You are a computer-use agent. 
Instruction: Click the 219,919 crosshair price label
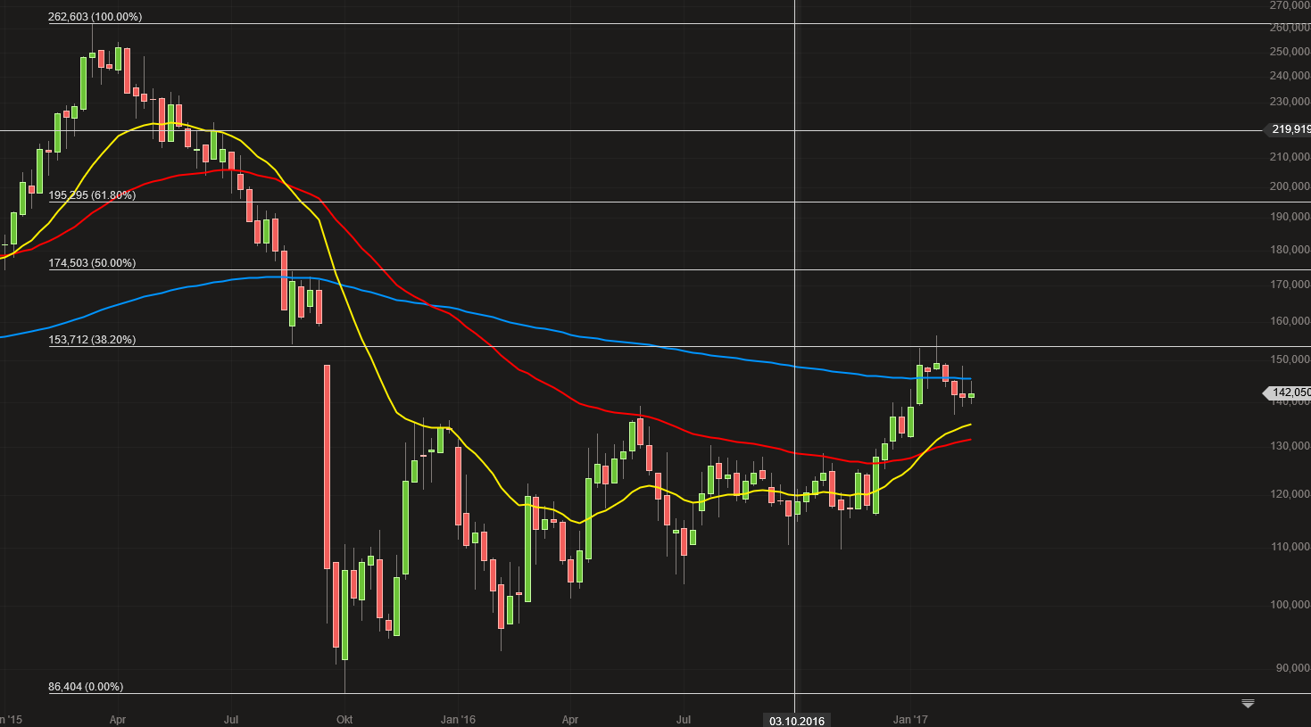[1290, 129]
